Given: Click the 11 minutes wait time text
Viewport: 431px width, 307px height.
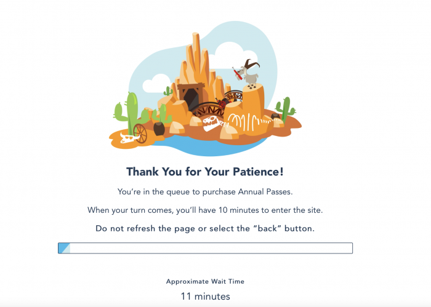Looking at the screenshot, I should (x=205, y=297).
